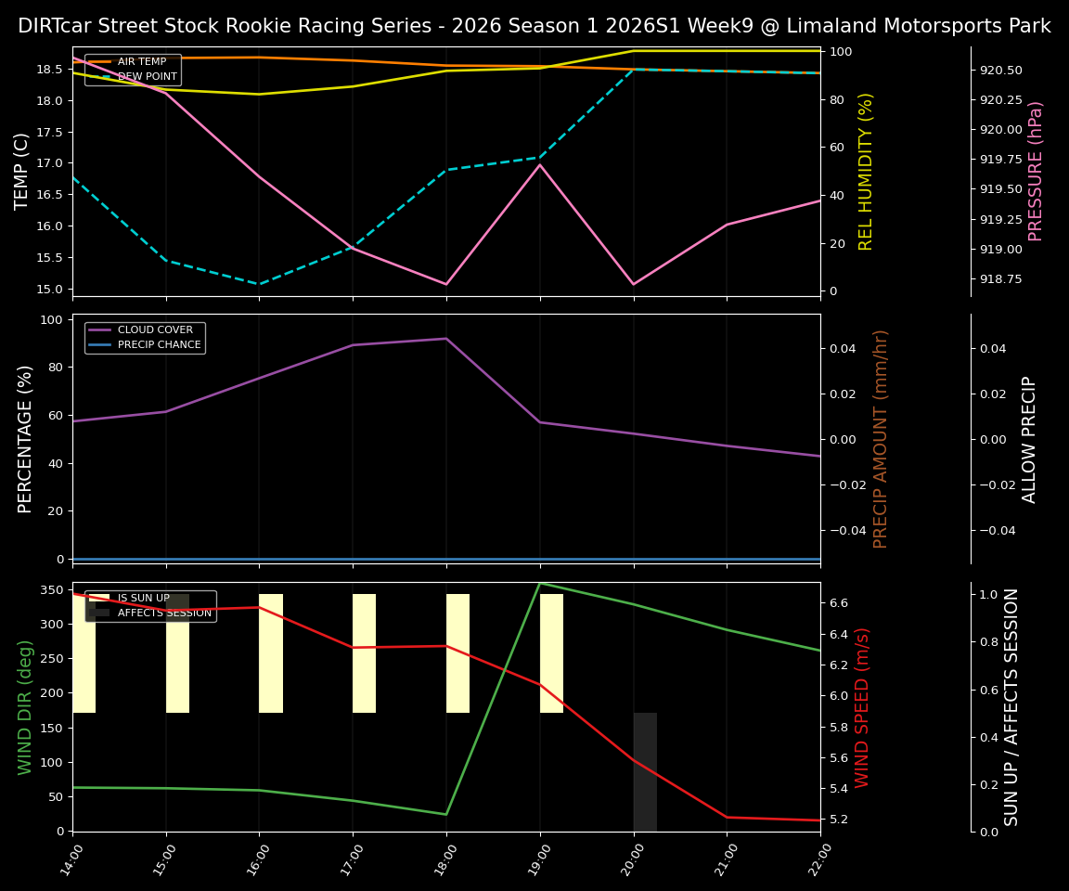Expand the top panel legend box
The height and width of the screenshot is (891, 1069).
coord(134,70)
